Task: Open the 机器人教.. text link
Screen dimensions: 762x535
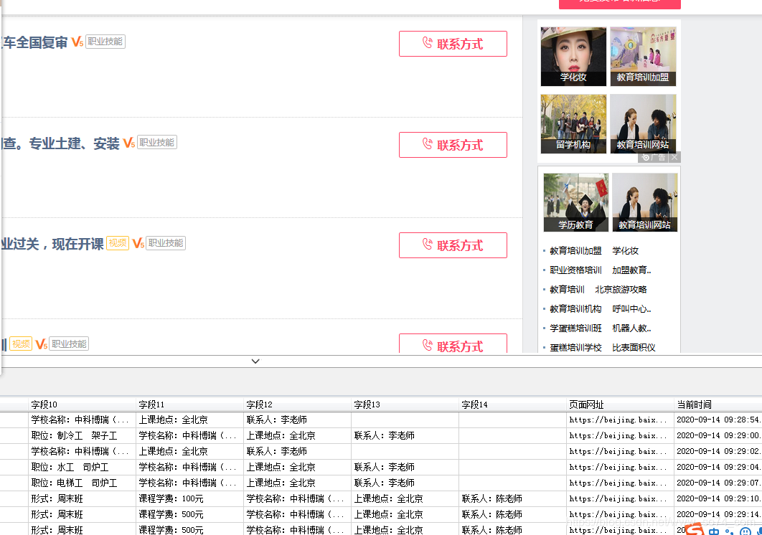Action: pyautogui.click(x=631, y=328)
